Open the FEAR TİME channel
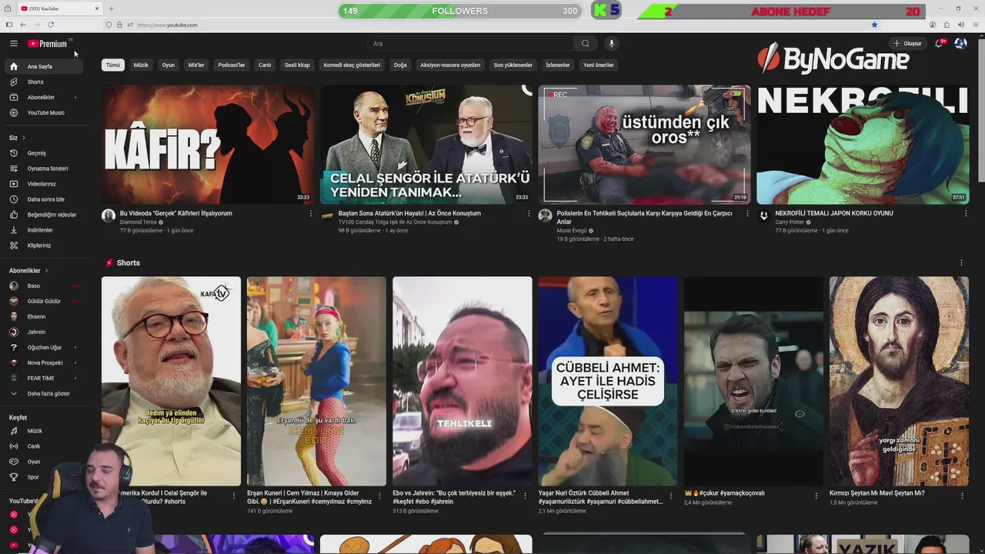Image resolution: width=985 pixels, height=554 pixels. point(43,379)
